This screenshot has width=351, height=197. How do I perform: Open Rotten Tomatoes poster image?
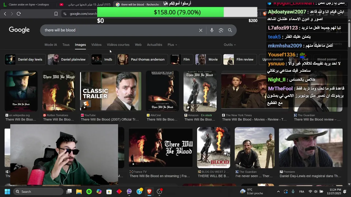tap(59, 91)
